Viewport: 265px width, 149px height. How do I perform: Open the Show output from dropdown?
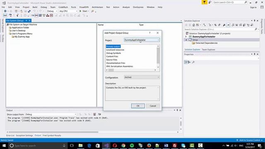tap(51, 114)
